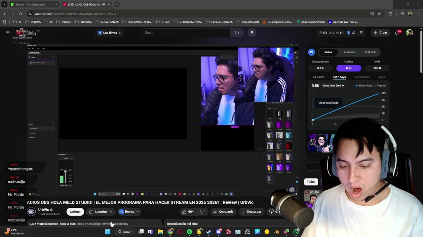The width and height of the screenshot is (423, 237).
Task: Activate voice search microphone
Action: tap(252, 33)
